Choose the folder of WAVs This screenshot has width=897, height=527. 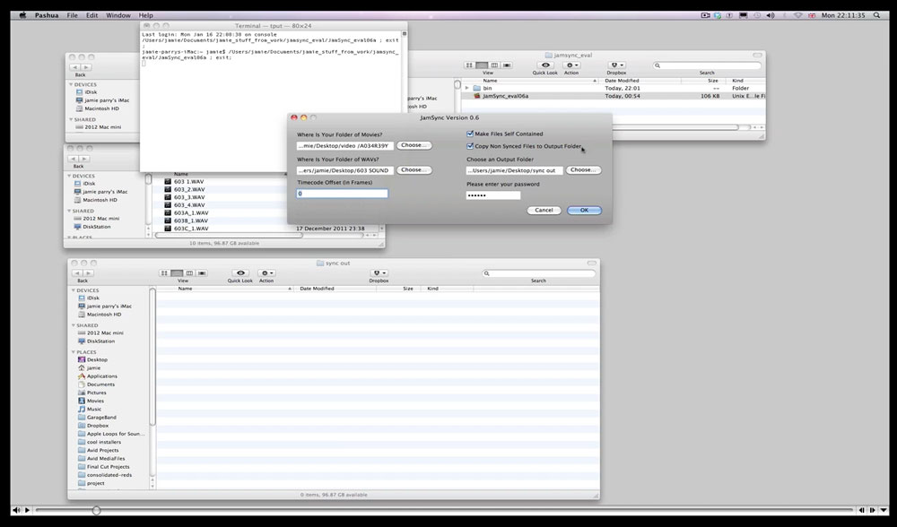tap(414, 169)
